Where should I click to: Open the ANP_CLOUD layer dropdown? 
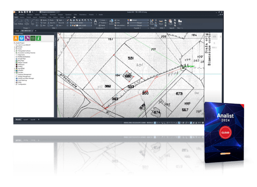[x=81, y=25]
